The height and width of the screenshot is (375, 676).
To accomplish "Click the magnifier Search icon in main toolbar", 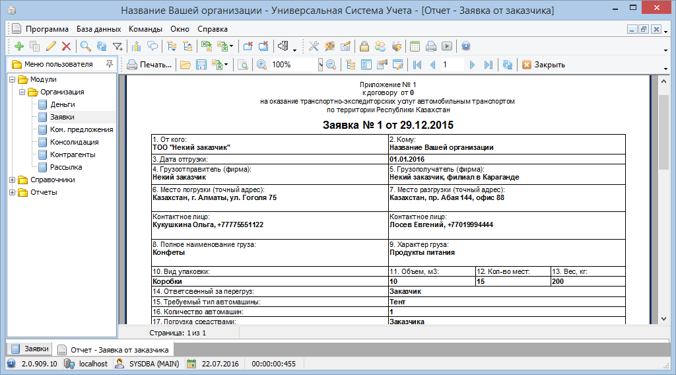I will [85, 46].
